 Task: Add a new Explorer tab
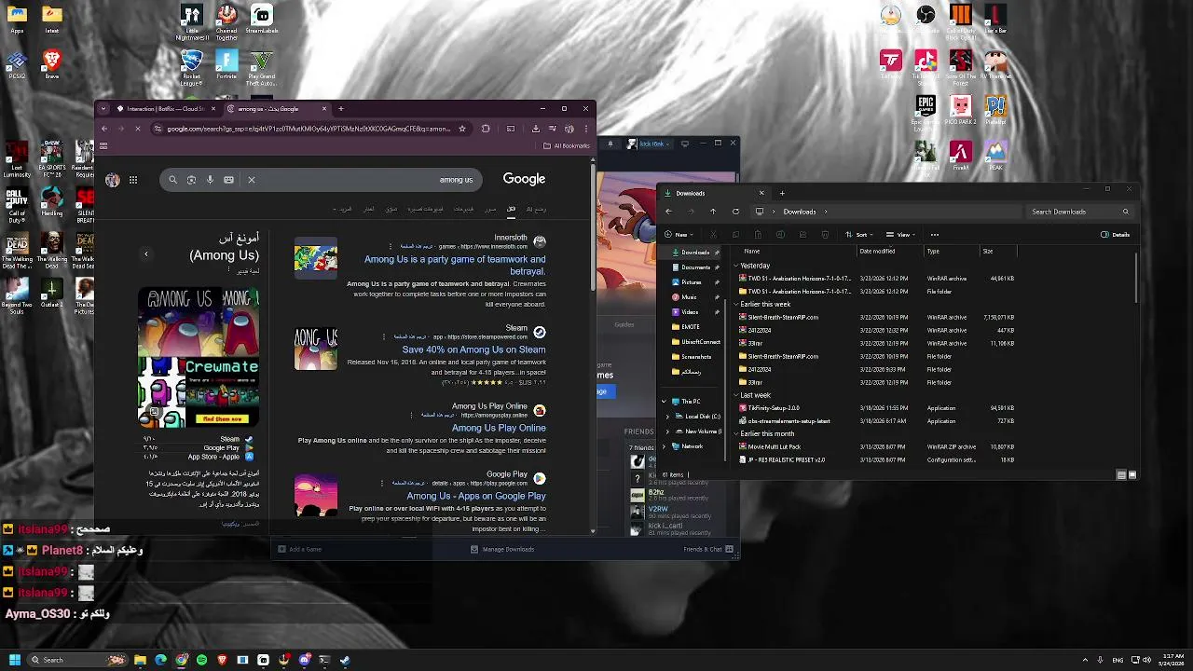pyautogui.click(x=782, y=193)
